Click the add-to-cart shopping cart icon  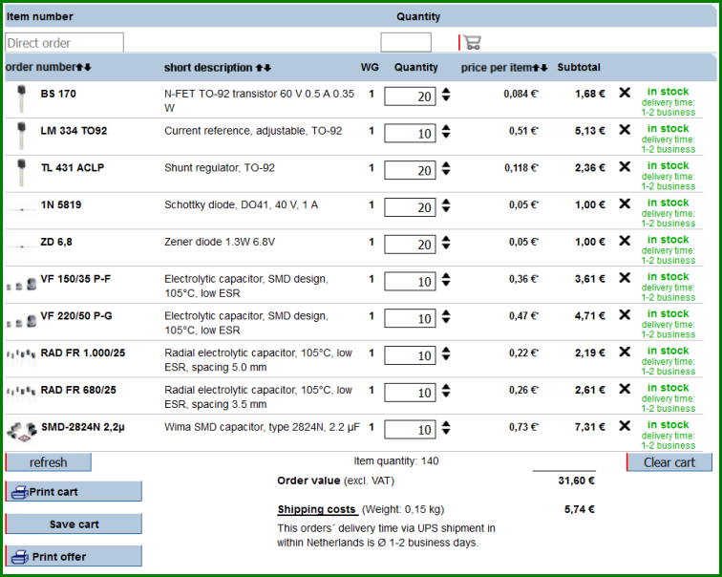(473, 42)
